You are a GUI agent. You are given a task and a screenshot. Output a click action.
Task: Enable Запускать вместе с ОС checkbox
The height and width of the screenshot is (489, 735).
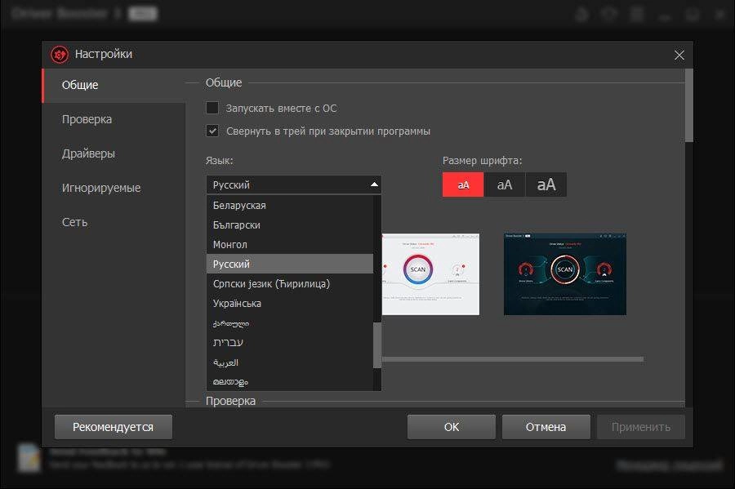tap(212, 108)
